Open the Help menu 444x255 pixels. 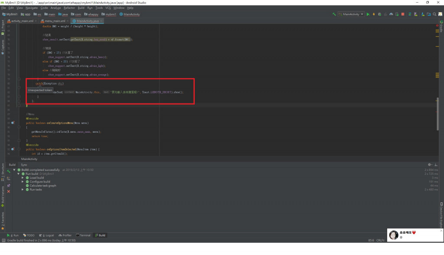click(x=130, y=8)
